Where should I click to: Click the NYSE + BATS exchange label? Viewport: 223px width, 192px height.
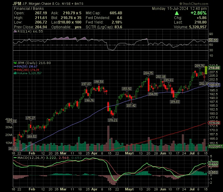[x=73, y=4]
